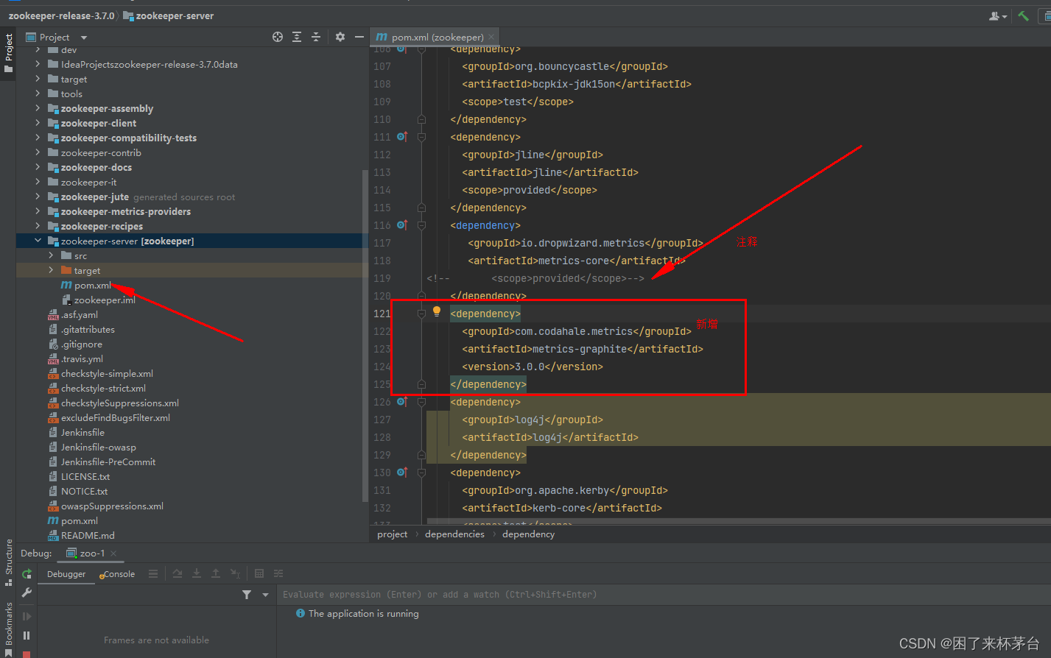Expand the orange target folder under zookeeper-server
The image size is (1051, 658).
[x=51, y=270]
